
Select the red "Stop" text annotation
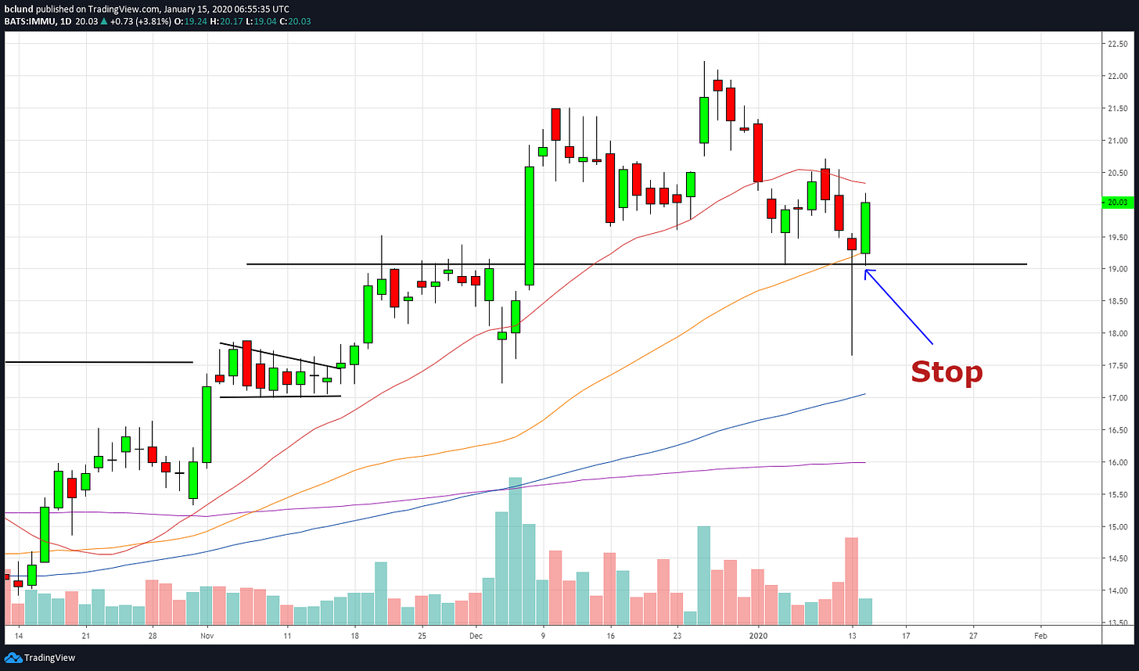tap(946, 372)
